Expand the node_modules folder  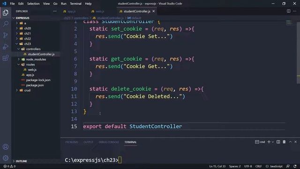coord(36,59)
